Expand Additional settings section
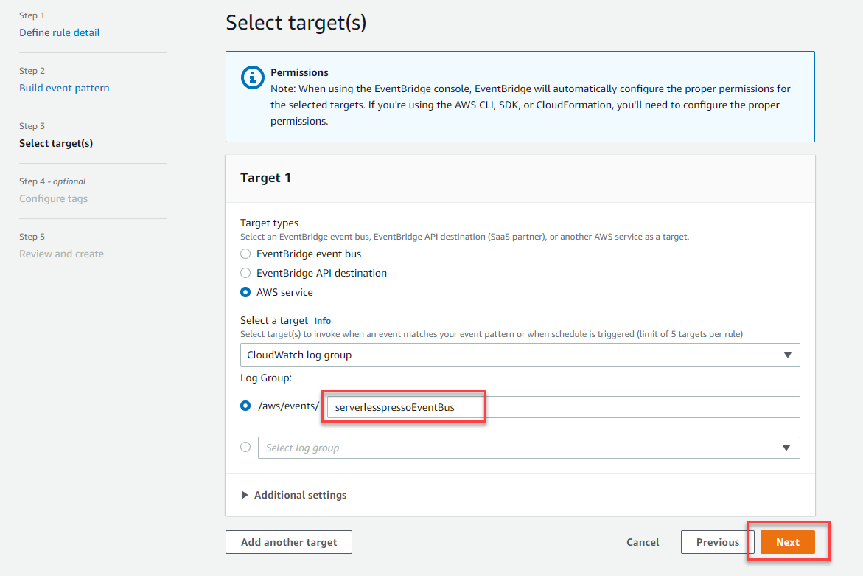Screen dimensions: 863x576 click(x=295, y=495)
